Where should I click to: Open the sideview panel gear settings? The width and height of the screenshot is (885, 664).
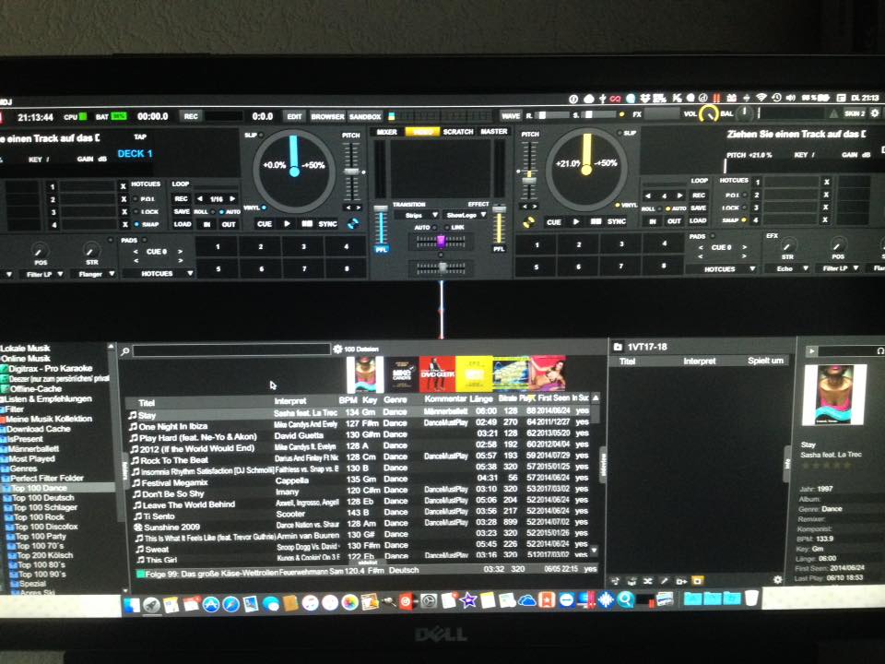click(x=777, y=580)
